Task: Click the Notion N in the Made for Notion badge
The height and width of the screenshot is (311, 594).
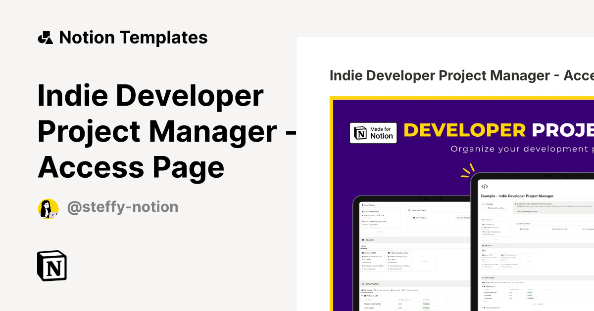Action: [359, 132]
